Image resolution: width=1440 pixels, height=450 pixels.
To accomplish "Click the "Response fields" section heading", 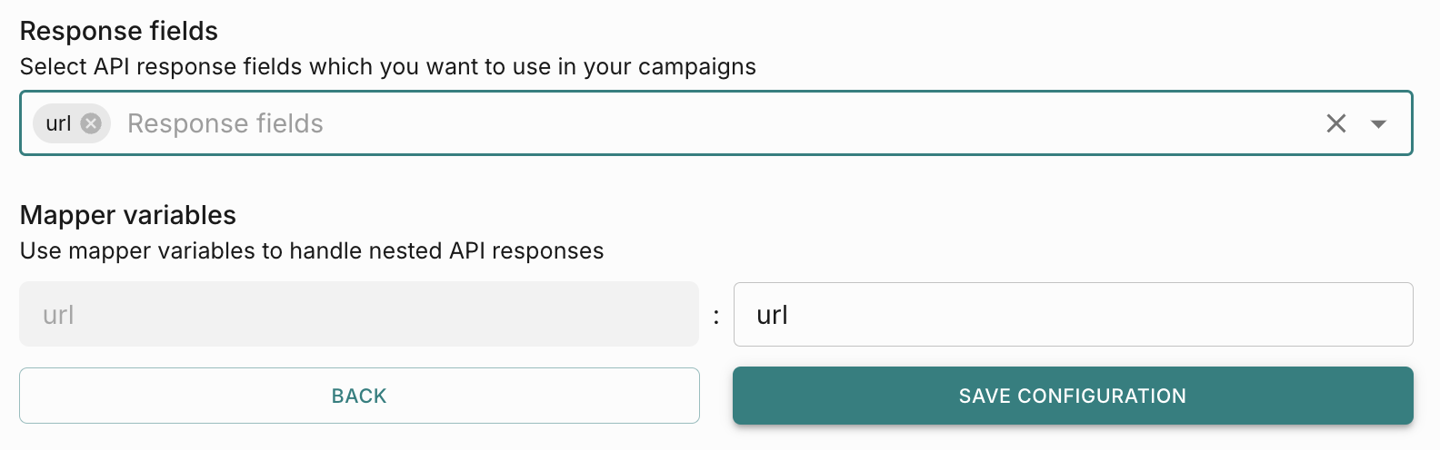I will tap(119, 31).
